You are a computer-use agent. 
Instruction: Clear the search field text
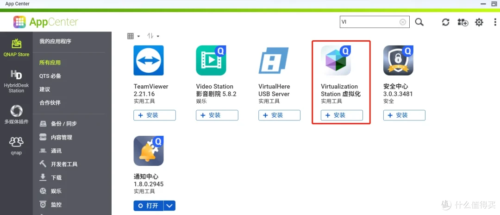pos(403,22)
